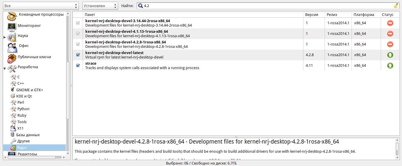Click the package description heading text
Image resolution: width=402 pixels, height=166 pixels.
[207, 142]
